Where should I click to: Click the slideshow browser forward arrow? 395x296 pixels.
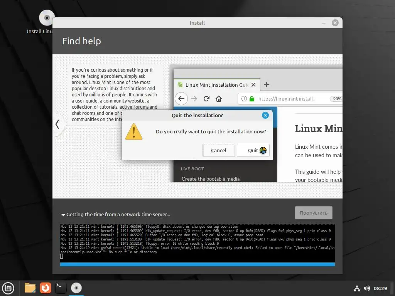194,99
